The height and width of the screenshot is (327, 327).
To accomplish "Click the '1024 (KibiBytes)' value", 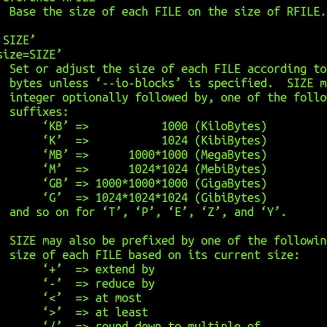I will click(214, 140).
